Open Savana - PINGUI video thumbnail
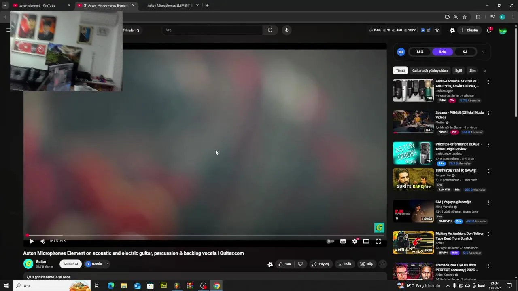This screenshot has height=291, width=518. click(413, 122)
